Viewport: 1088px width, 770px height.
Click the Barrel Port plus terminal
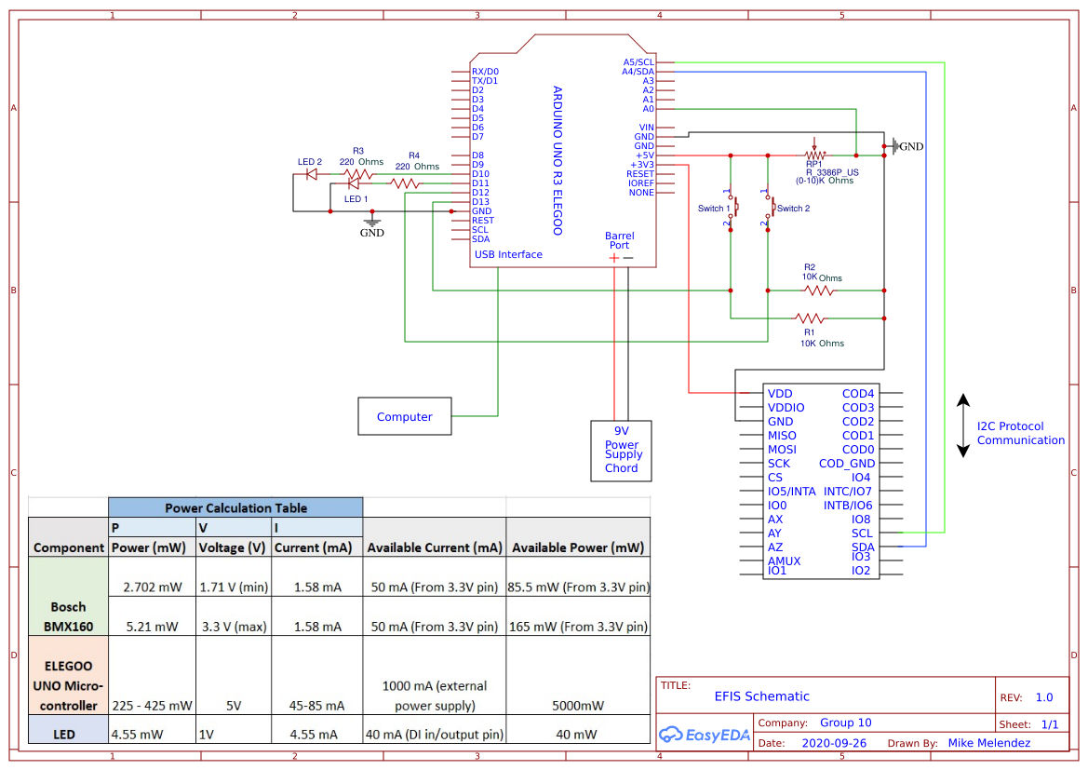613,258
